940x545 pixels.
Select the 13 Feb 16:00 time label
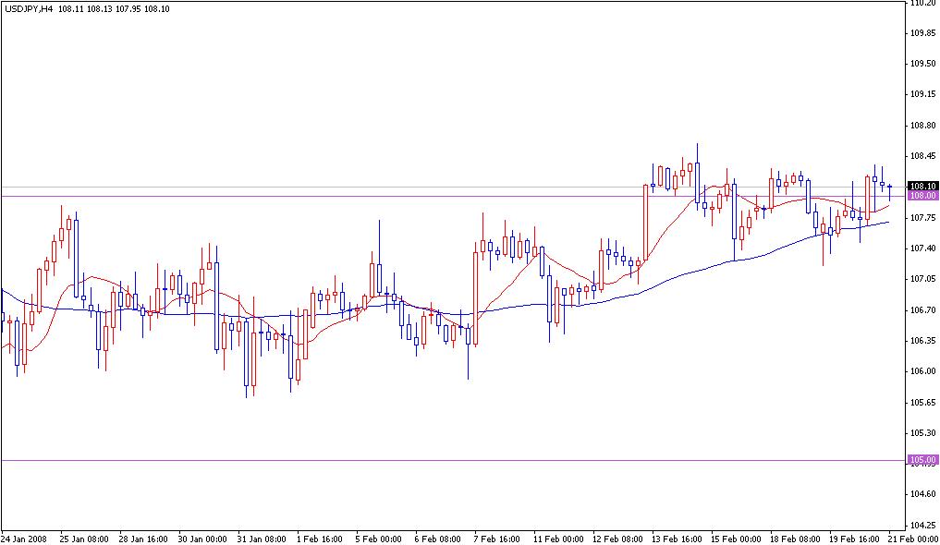tap(677, 539)
